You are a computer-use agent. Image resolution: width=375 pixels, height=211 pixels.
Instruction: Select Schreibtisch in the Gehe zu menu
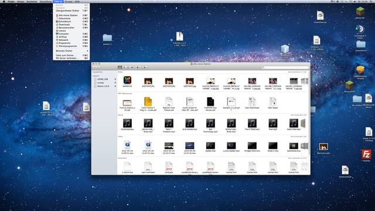71,22
